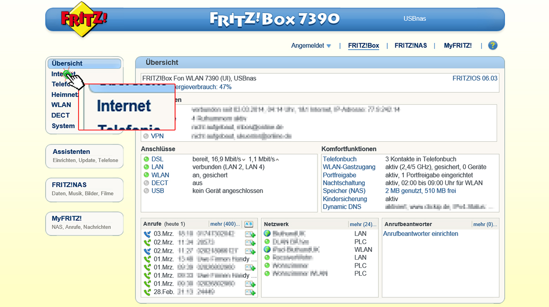Open WLAN in the sidebar menu
The width and height of the screenshot is (549, 307).
point(61,105)
